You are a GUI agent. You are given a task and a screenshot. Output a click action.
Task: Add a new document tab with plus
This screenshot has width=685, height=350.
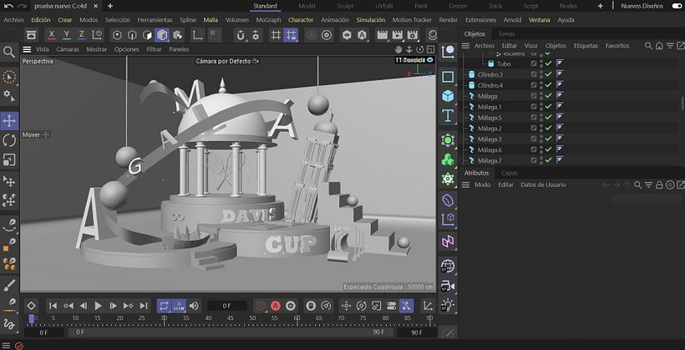(110, 6)
